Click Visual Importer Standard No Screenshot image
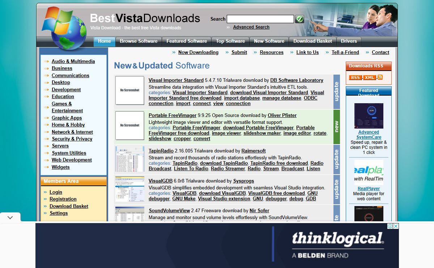Viewport: 434px width, 268px height. tap(130, 90)
